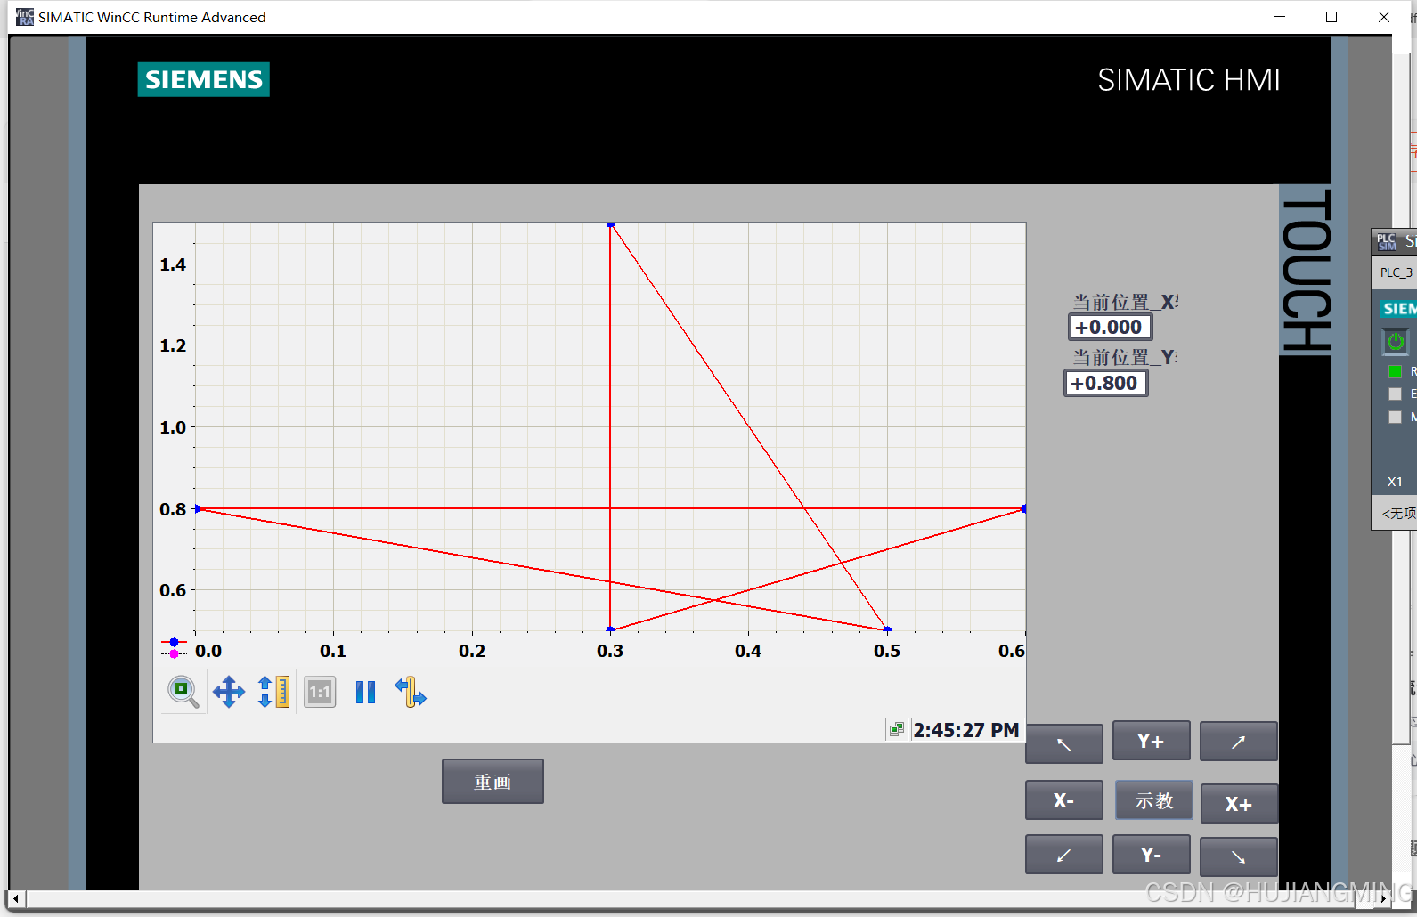The image size is (1417, 917).
Task: Click the 示教 teach button
Action: [1154, 800]
